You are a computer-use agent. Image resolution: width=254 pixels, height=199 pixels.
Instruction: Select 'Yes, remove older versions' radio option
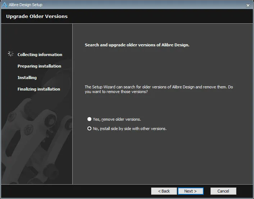click(x=89, y=119)
